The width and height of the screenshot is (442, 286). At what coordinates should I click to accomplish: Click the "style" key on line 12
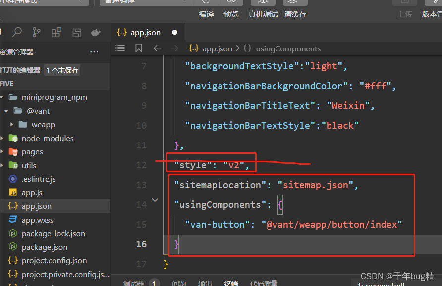point(193,165)
